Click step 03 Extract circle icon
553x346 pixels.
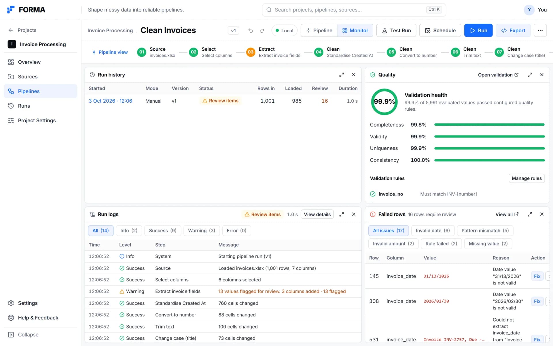point(251,52)
